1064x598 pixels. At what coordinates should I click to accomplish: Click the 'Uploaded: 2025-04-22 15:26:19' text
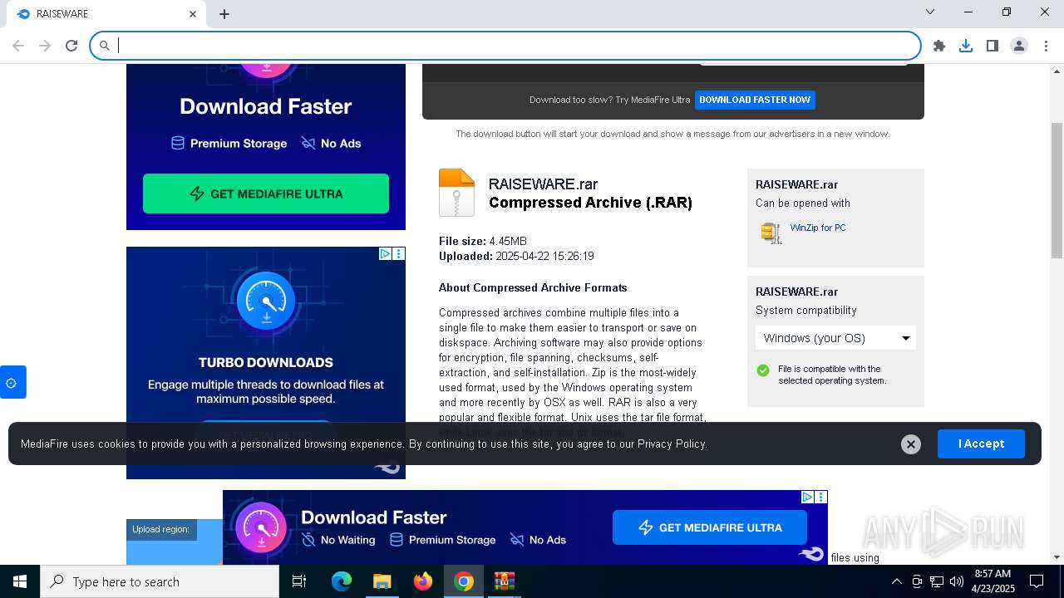(x=516, y=256)
